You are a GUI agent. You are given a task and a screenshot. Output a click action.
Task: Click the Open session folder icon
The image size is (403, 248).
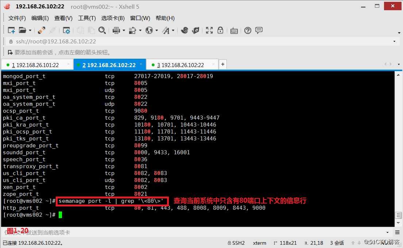tap(23, 30)
